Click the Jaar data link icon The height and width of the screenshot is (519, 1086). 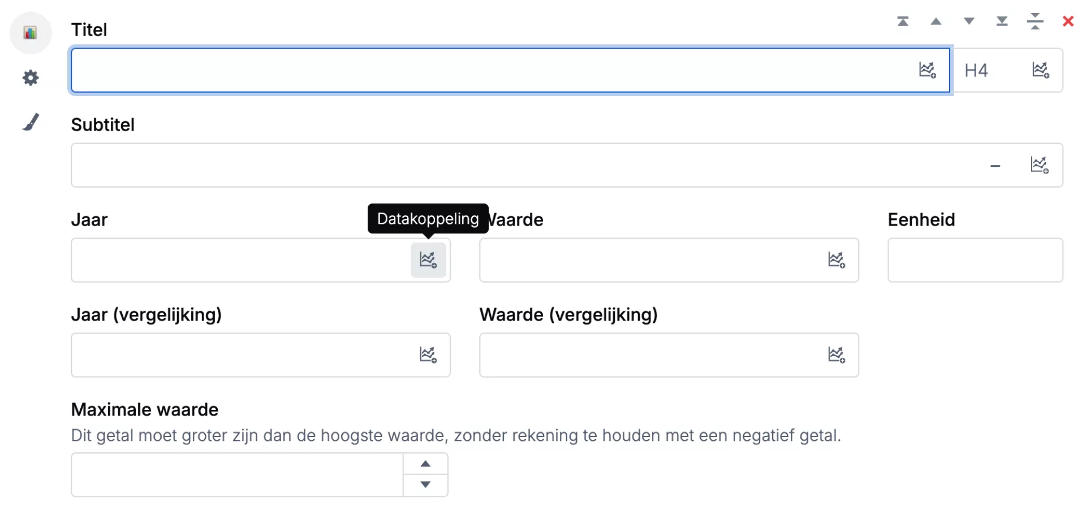click(428, 260)
